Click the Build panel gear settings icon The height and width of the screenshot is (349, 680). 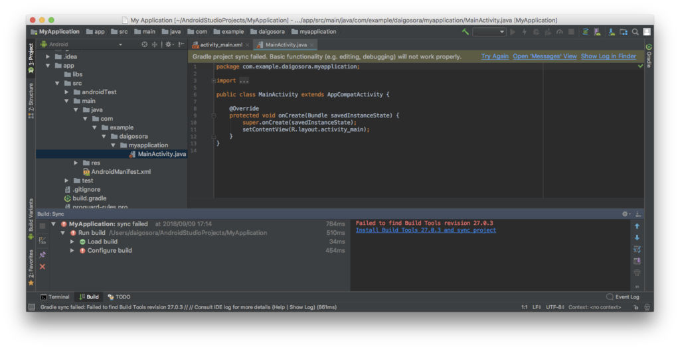(x=626, y=214)
